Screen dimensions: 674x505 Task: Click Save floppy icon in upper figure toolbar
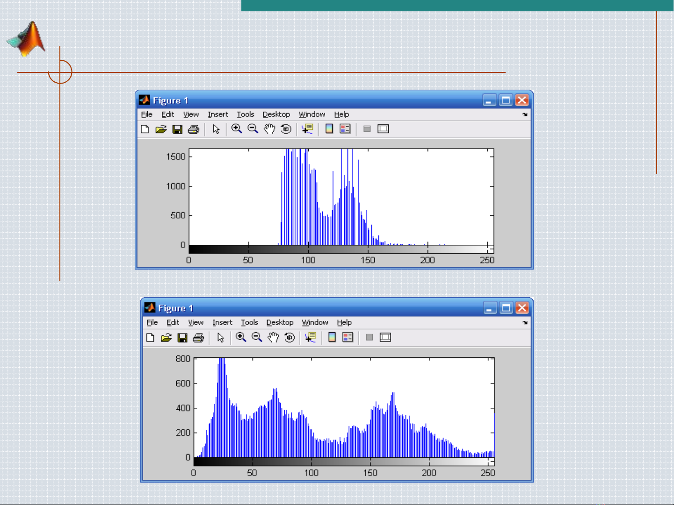click(x=177, y=129)
